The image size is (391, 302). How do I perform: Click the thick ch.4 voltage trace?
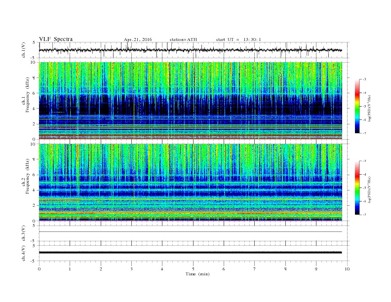click(x=191, y=253)
